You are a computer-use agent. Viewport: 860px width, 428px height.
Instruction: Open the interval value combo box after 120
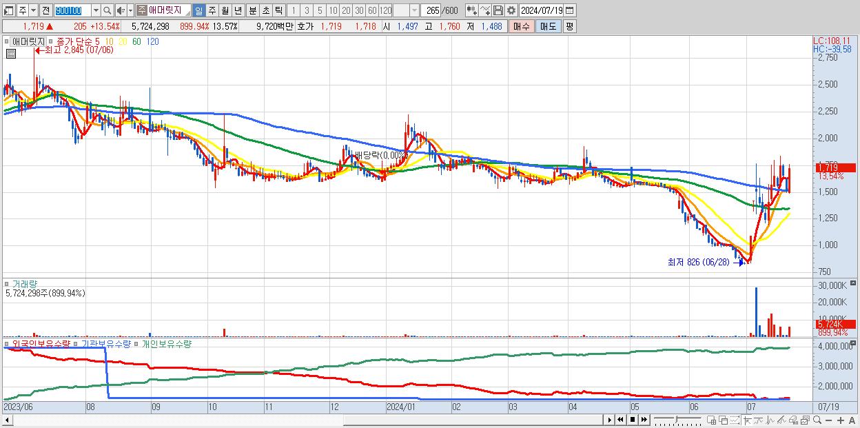[406, 10]
